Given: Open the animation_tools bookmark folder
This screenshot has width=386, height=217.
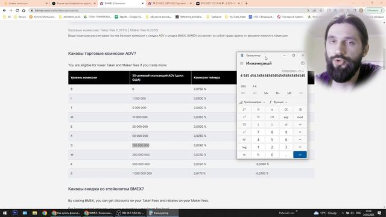Looking at the screenshot, I should [70, 17].
